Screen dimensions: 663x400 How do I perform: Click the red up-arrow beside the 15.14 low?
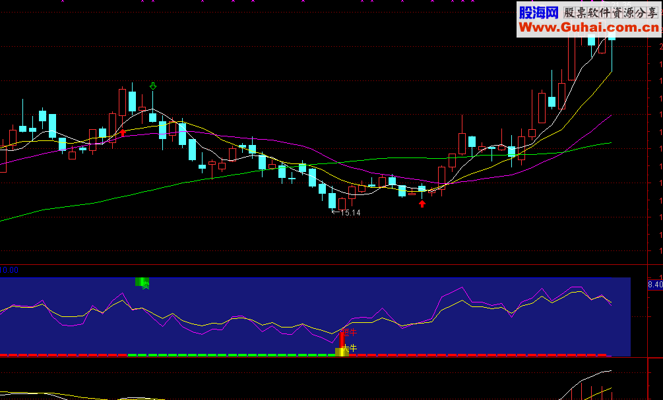[422, 204]
